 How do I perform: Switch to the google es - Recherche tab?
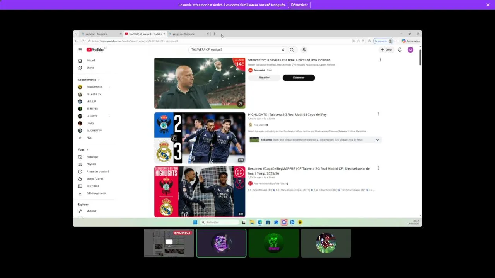point(188,34)
